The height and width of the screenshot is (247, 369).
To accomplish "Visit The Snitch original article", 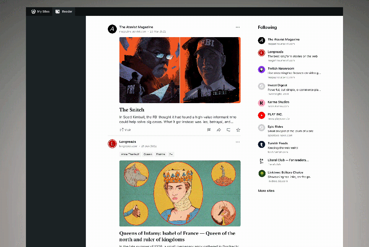I will point(125,130).
